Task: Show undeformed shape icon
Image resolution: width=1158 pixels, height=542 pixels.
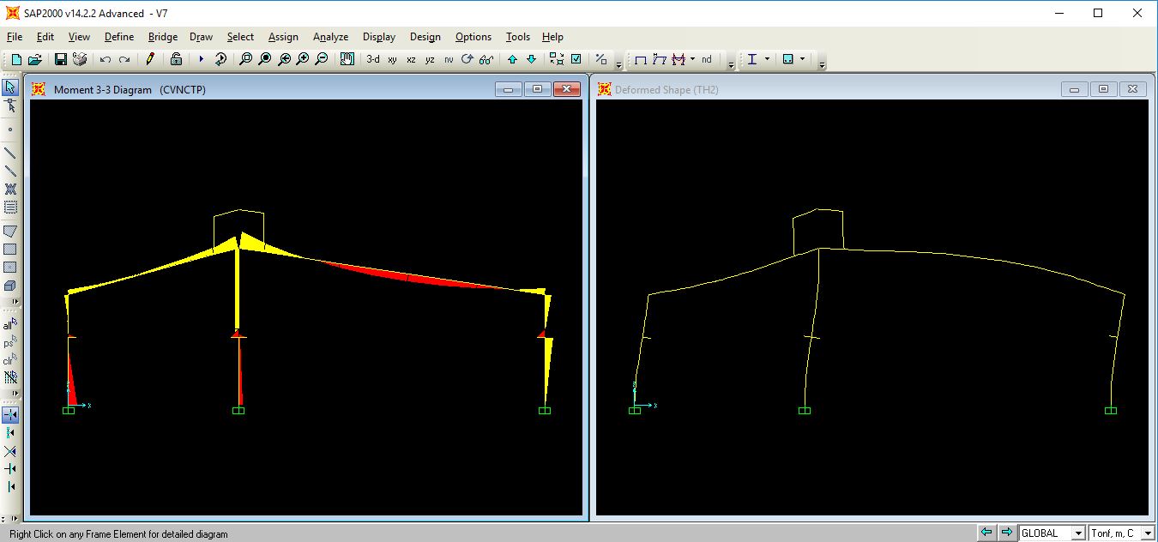Action: point(640,59)
